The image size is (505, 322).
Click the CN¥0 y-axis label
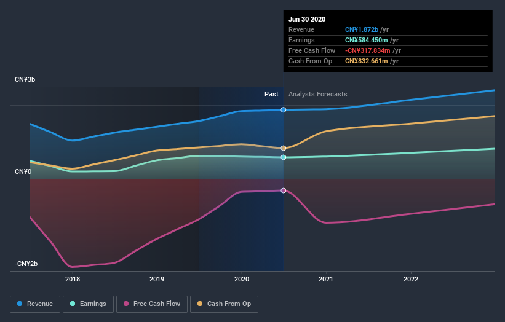23,172
